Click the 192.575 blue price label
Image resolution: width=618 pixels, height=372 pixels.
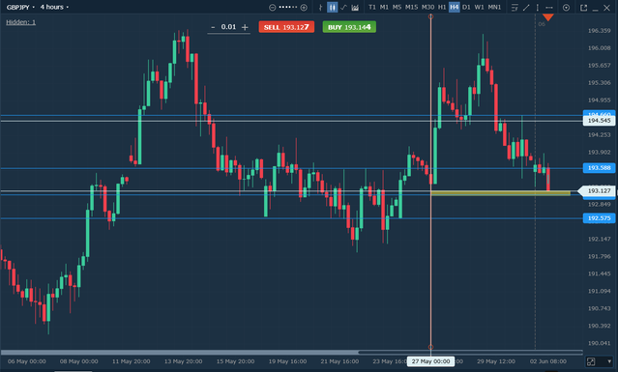pos(599,218)
